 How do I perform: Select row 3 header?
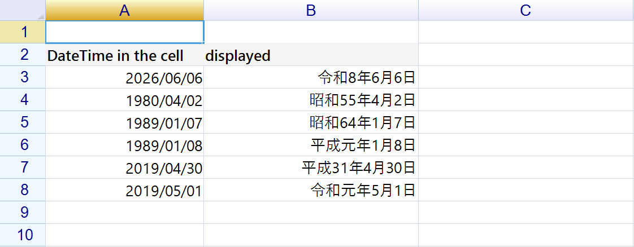pyautogui.click(x=23, y=77)
